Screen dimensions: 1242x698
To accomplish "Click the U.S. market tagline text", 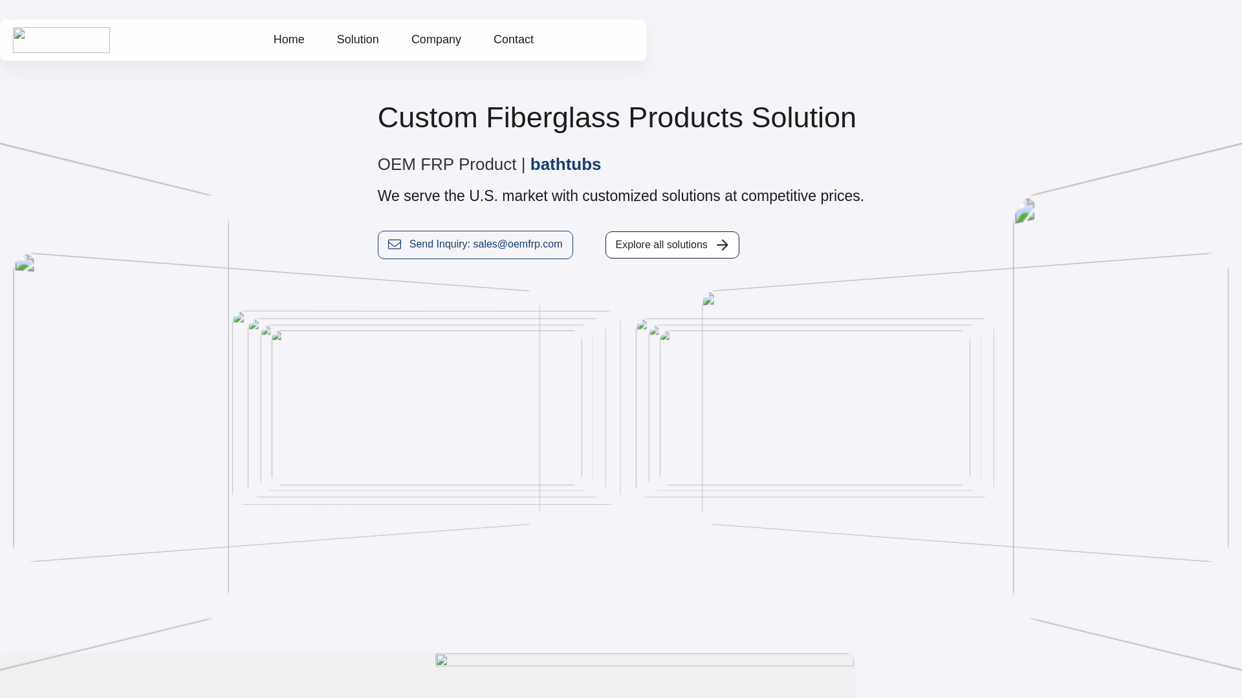I will point(621,196).
